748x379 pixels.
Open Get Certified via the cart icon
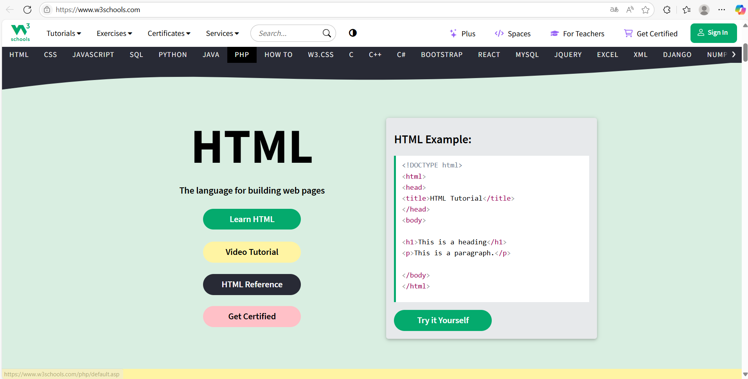tap(628, 34)
